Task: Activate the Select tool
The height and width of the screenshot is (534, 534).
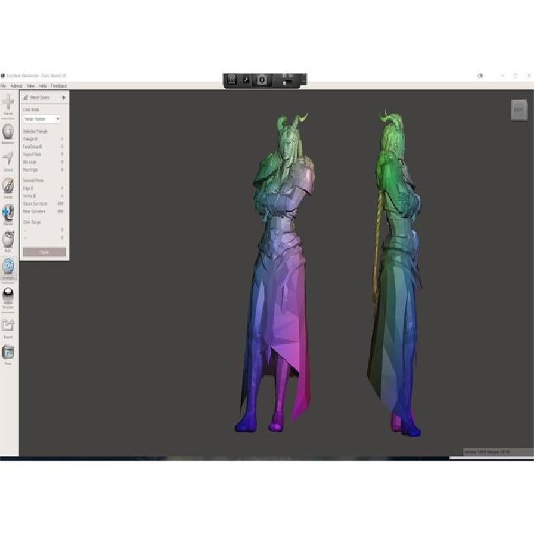Action: (x=9, y=158)
